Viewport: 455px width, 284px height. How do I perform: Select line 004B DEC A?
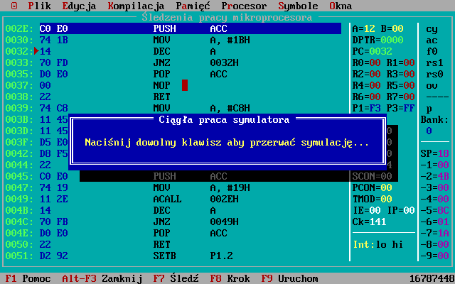pos(173,210)
